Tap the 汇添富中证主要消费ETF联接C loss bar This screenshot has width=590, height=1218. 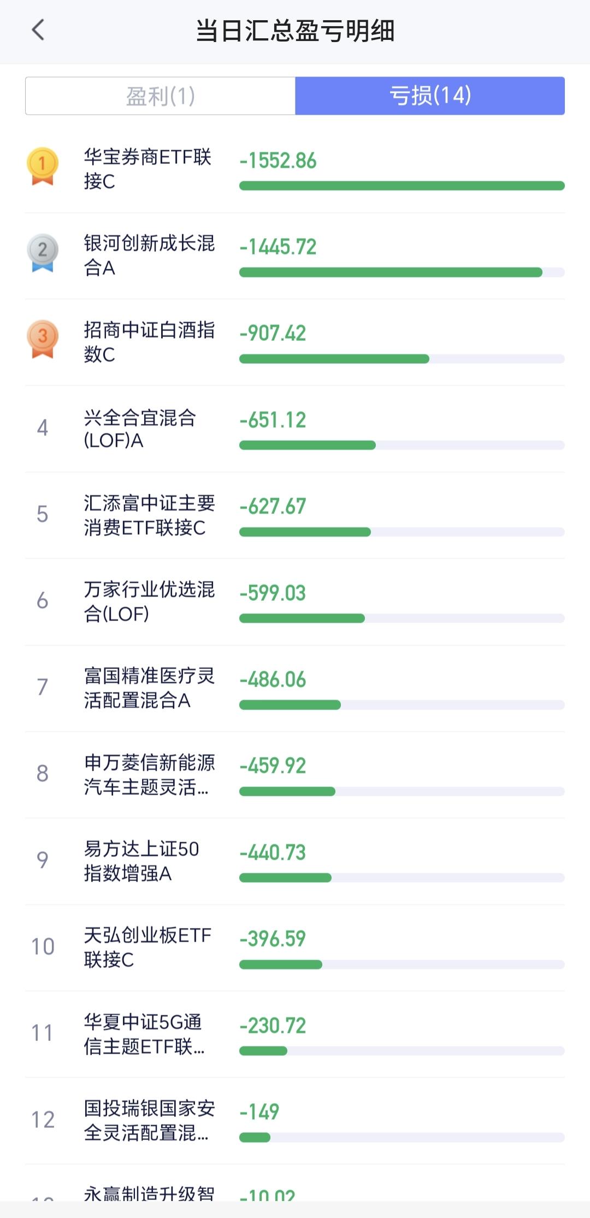[402, 532]
